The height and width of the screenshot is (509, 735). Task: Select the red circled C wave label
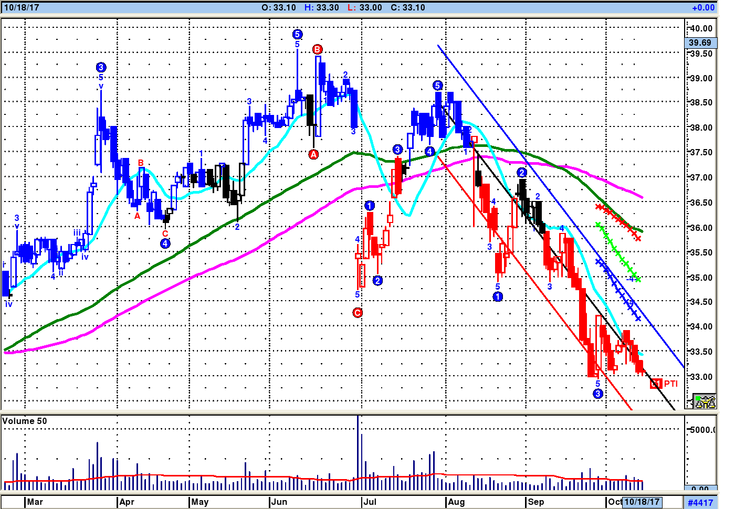tap(358, 313)
